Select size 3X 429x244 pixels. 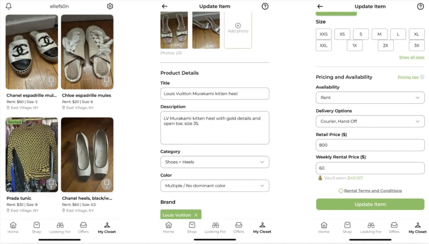416,45
